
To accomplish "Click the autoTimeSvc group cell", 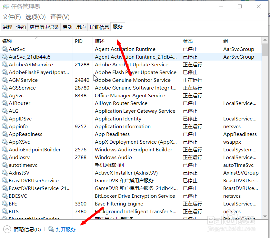I will click(x=238, y=165).
